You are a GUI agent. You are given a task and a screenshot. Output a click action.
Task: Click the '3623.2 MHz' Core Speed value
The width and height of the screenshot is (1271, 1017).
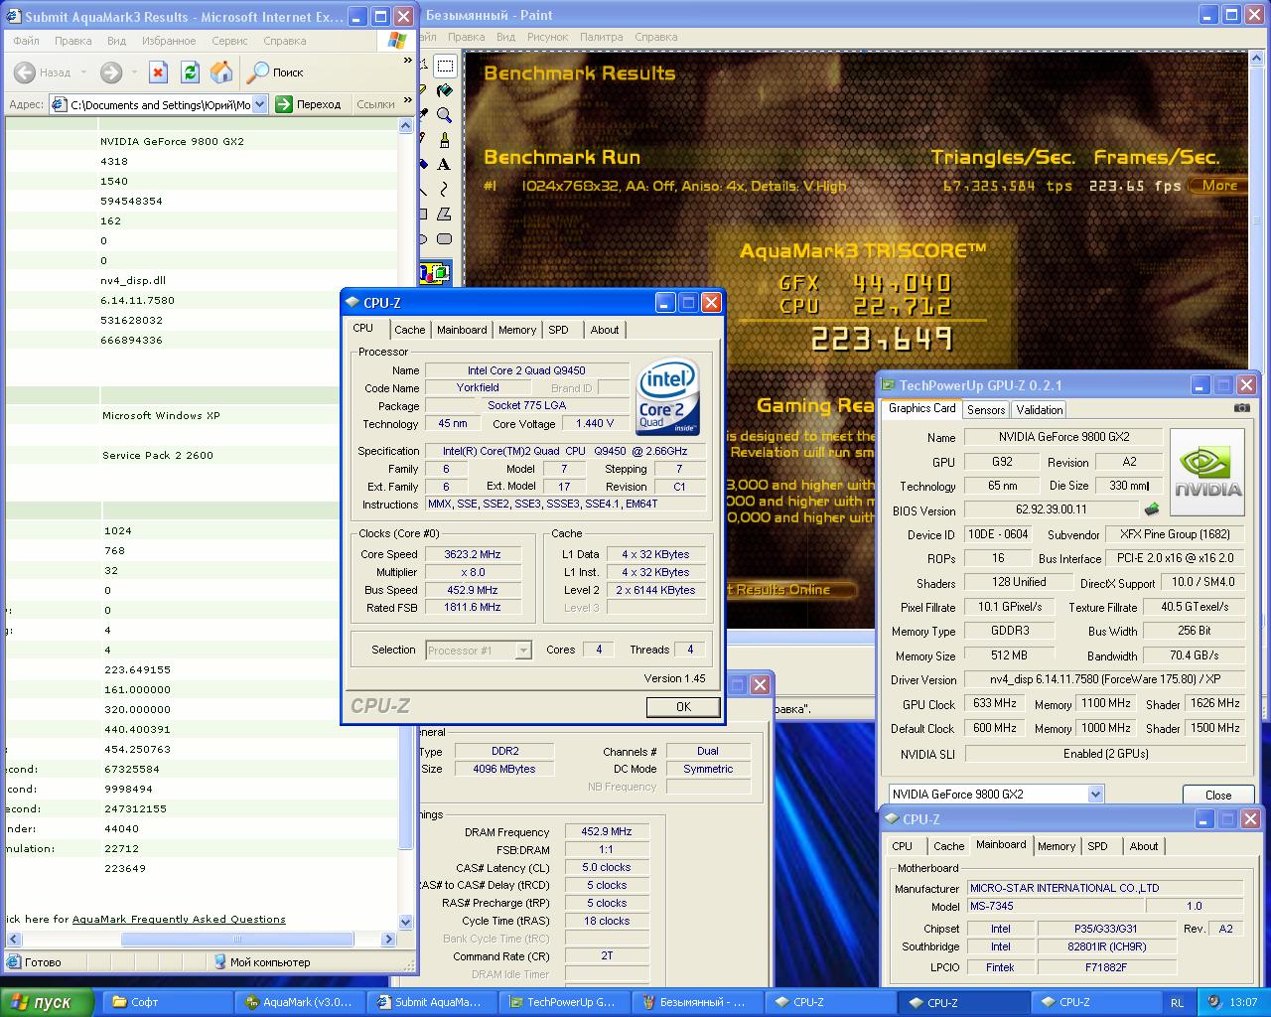pos(473,554)
